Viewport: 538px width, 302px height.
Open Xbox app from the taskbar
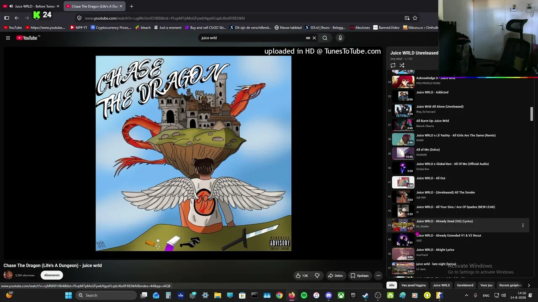[x=341, y=295]
